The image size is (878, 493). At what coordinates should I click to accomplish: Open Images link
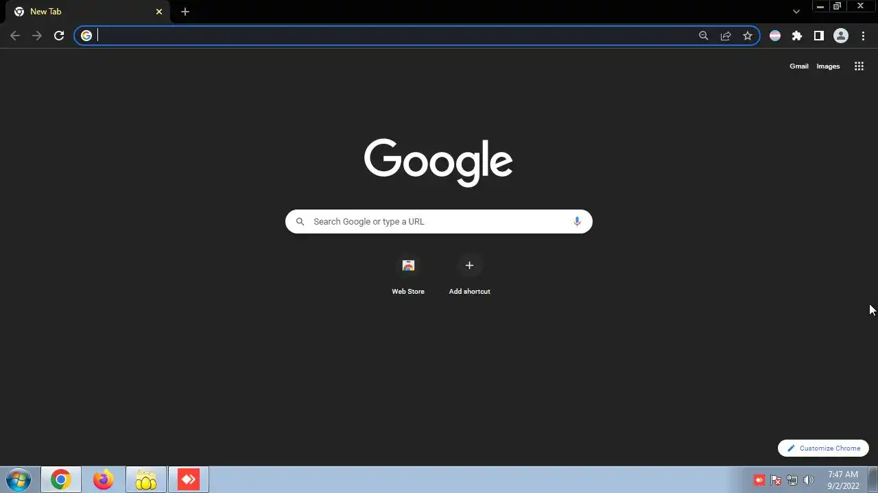tap(828, 66)
